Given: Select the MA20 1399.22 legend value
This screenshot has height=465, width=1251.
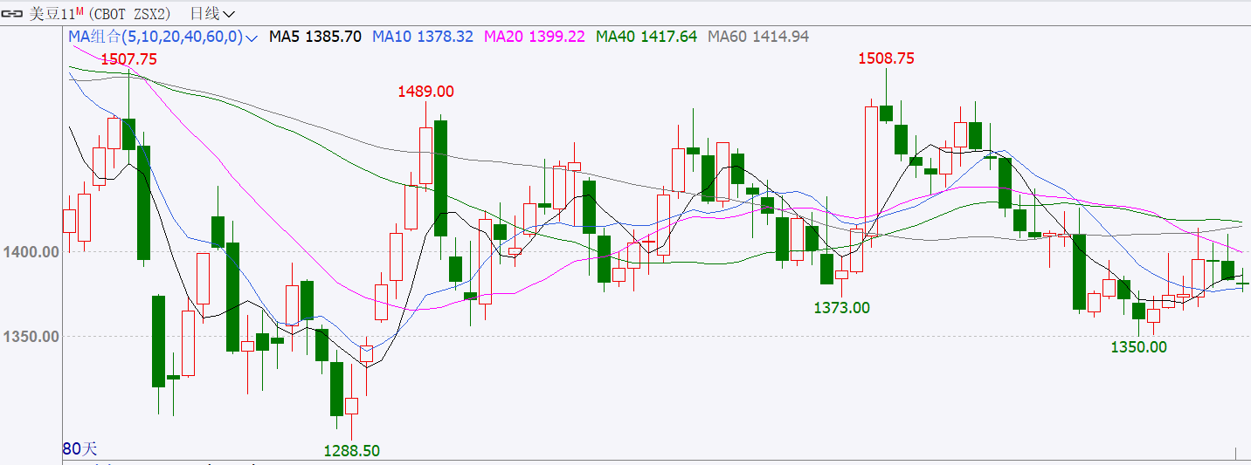Looking at the screenshot, I should pyautogui.click(x=535, y=37).
